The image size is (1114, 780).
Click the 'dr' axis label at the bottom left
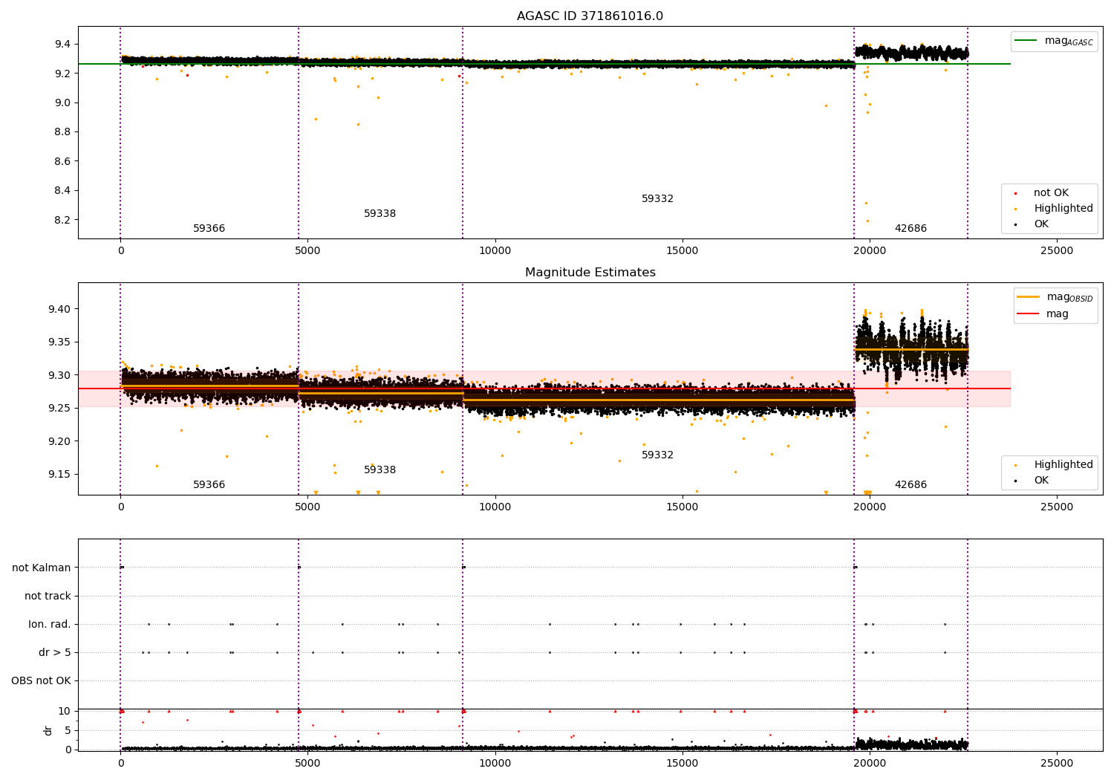[48, 730]
